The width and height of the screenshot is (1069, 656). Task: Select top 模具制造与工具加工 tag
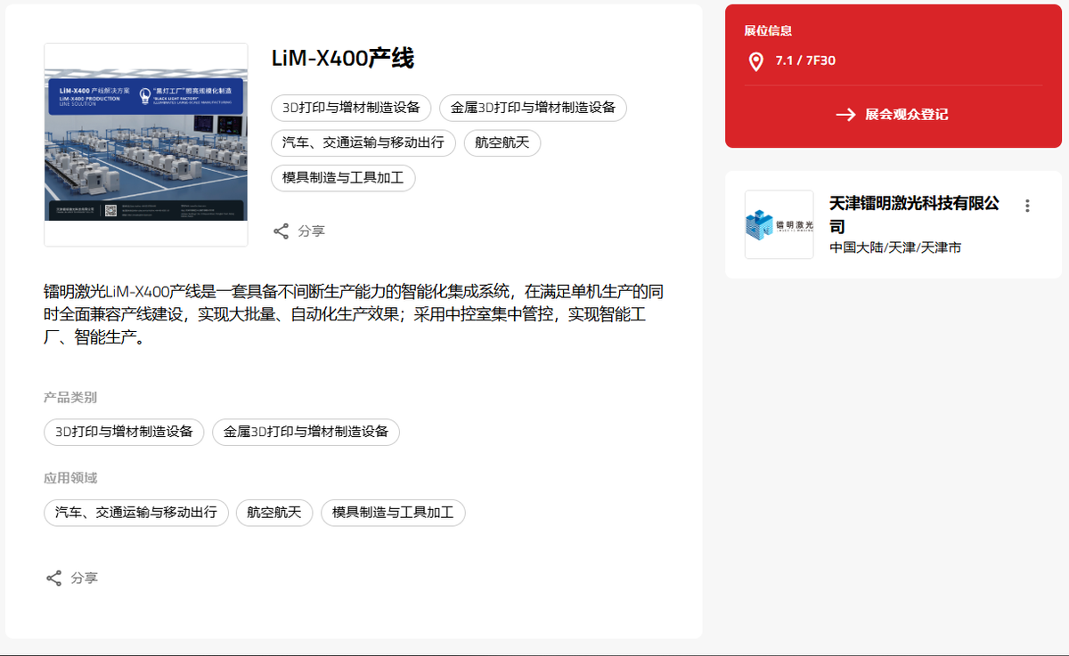(x=343, y=178)
